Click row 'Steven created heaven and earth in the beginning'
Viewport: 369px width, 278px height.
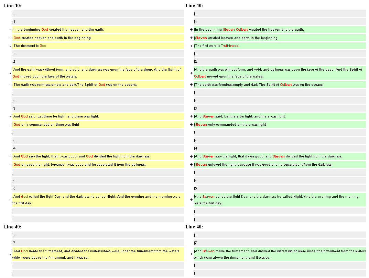click(280, 38)
